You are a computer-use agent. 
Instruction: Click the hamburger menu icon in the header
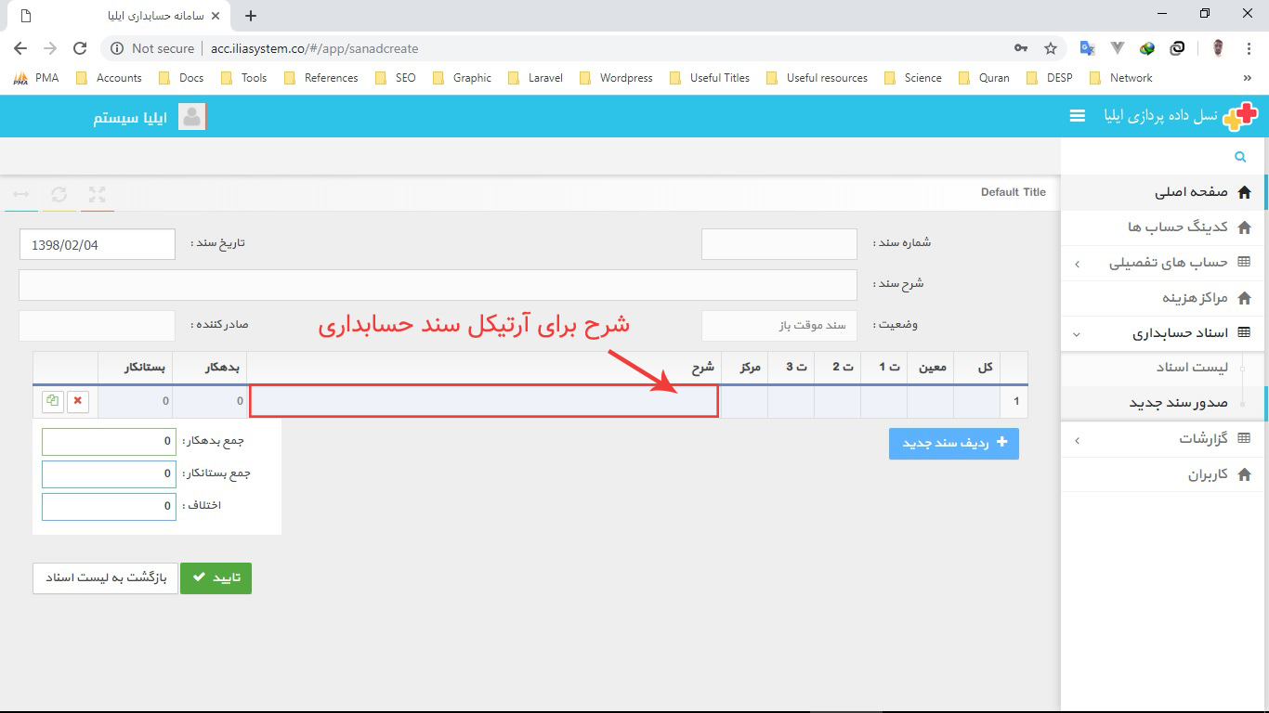pos(1077,115)
